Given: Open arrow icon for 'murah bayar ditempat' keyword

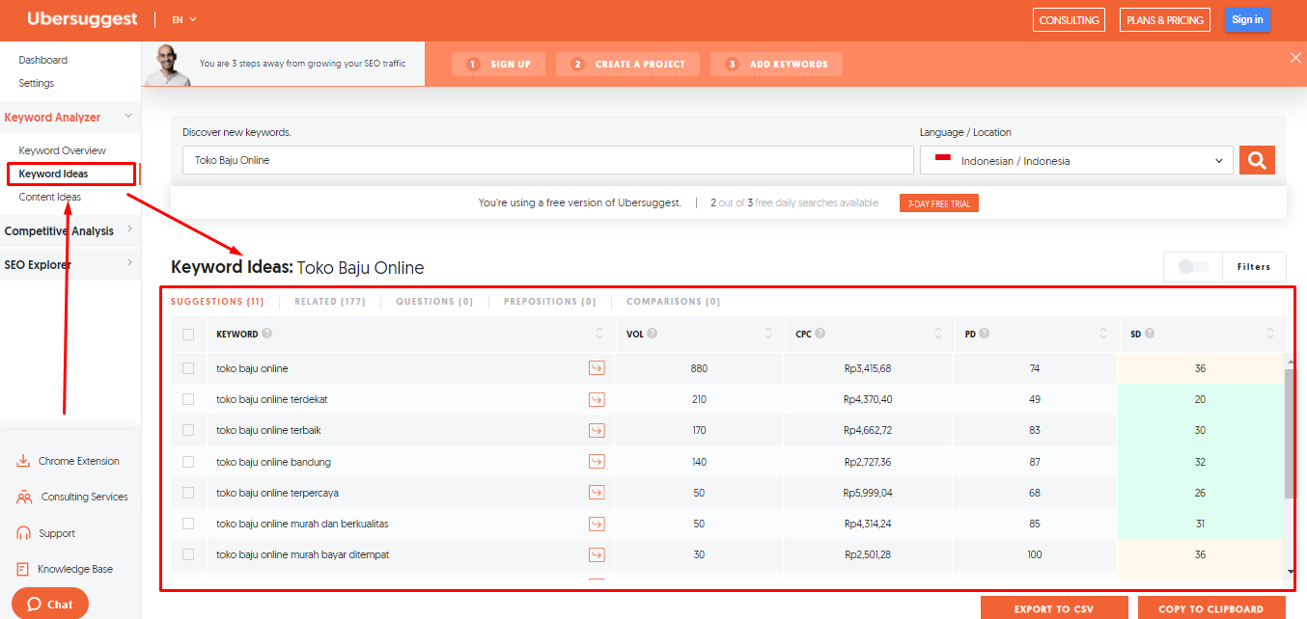Looking at the screenshot, I should click(x=597, y=554).
